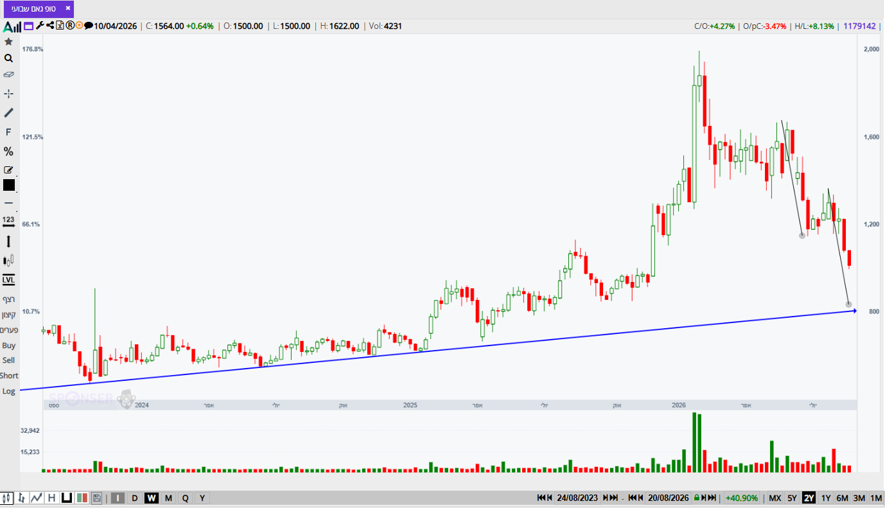Close the טופ גאם שבועי tab
Screen dimensions: 885x508
tap(68, 8)
